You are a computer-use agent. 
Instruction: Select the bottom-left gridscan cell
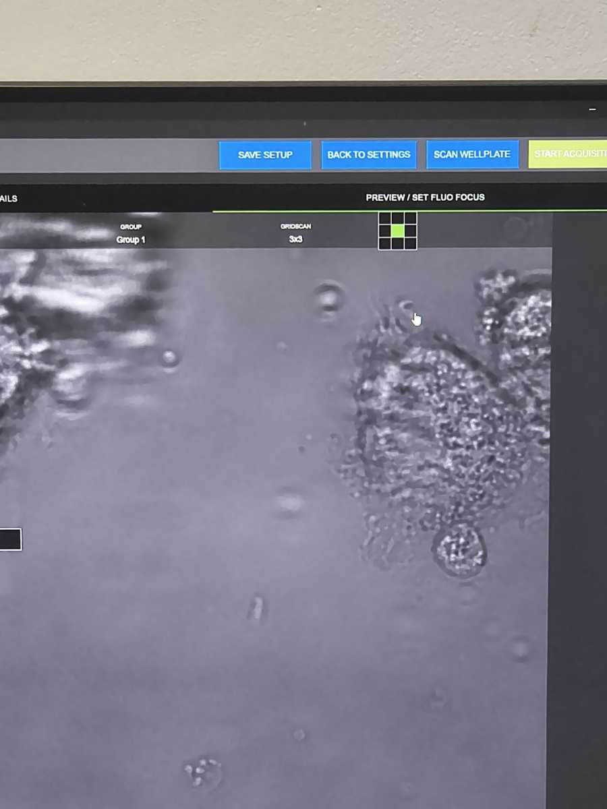[x=384, y=243]
